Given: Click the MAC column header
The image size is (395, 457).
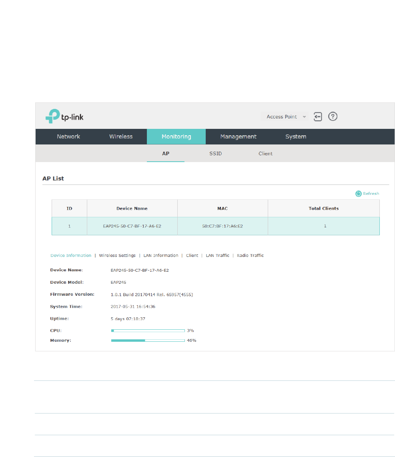Looking at the screenshot, I should 223,208.
